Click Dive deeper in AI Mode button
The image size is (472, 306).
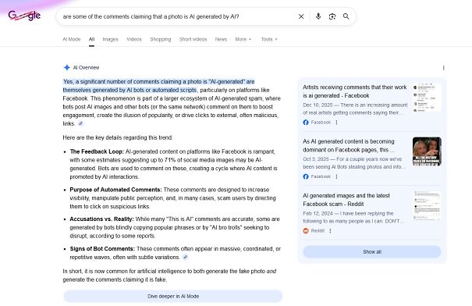[x=173, y=297]
